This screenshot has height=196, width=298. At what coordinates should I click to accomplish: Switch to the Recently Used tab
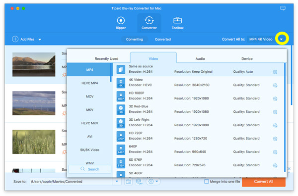[106, 59]
